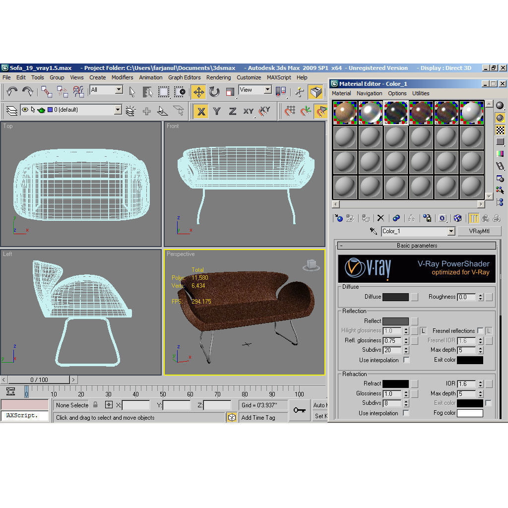The image size is (508, 508).
Task: Restrict to XY plane
Action: click(x=248, y=112)
